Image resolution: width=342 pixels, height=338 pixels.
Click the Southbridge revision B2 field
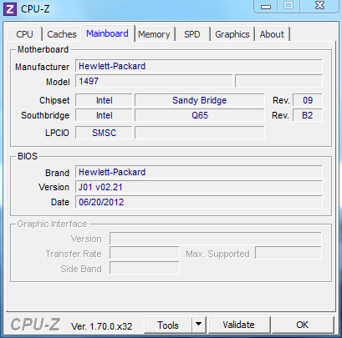coord(308,115)
